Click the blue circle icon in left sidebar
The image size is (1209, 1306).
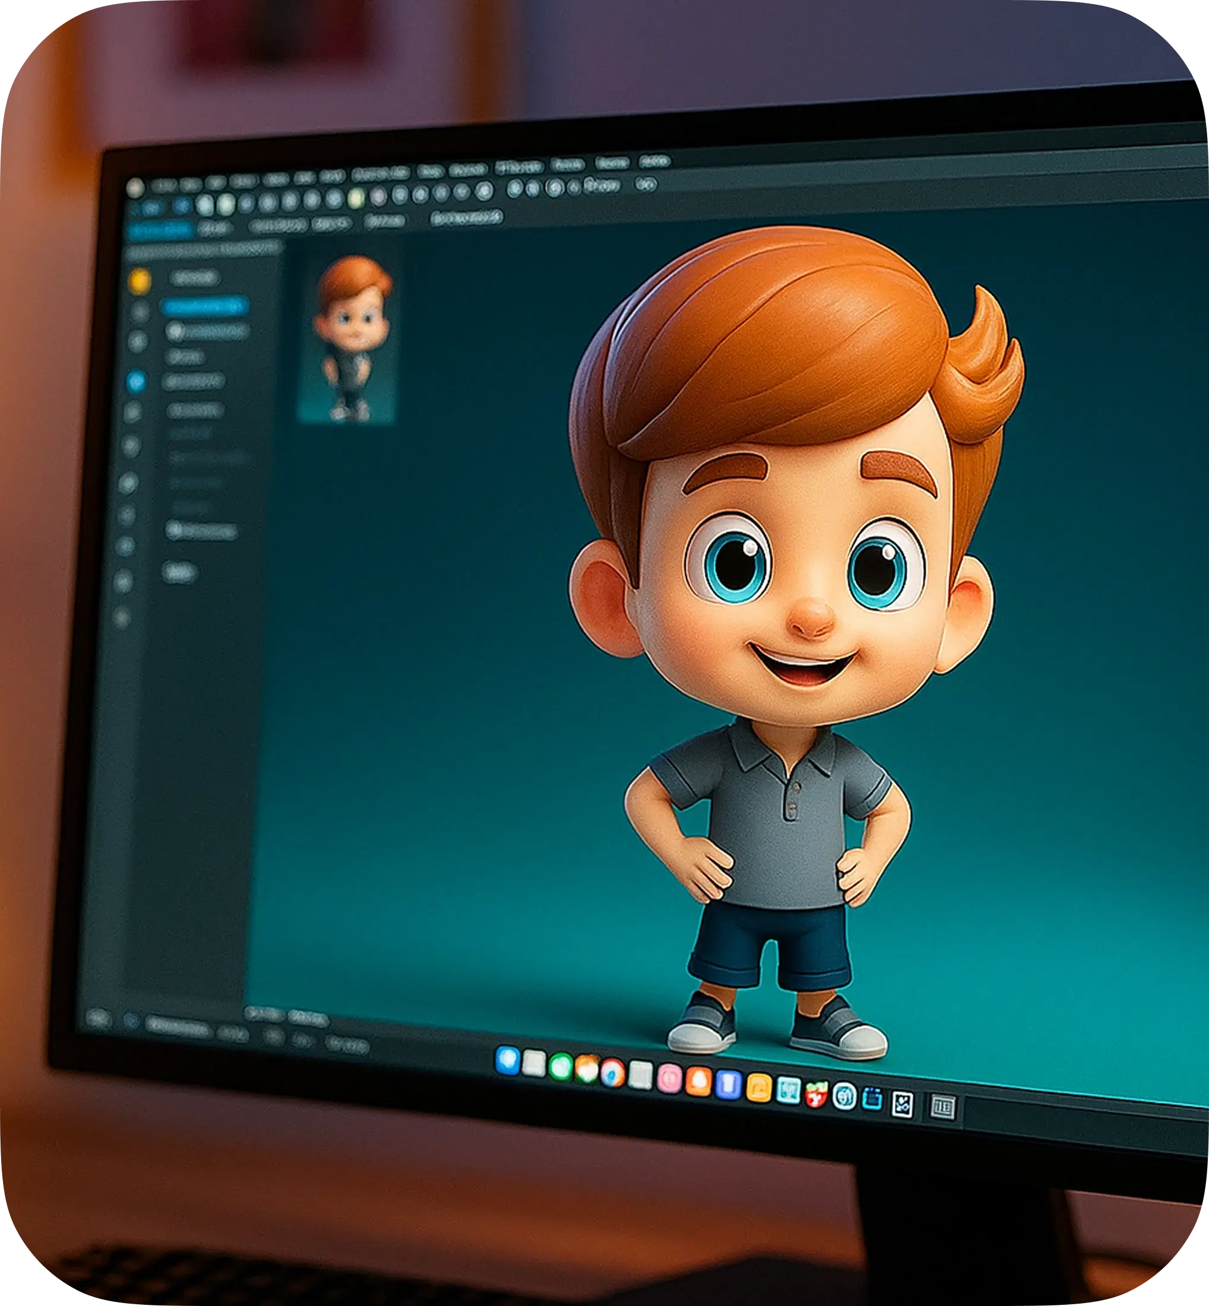click(x=136, y=381)
